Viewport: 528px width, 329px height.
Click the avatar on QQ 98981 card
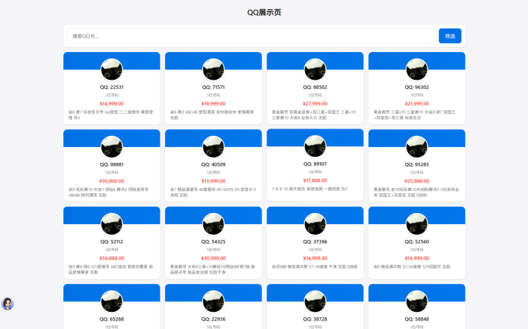pyautogui.click(x=112, y=147)
